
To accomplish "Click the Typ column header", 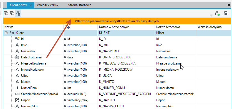I will [80, 27].
